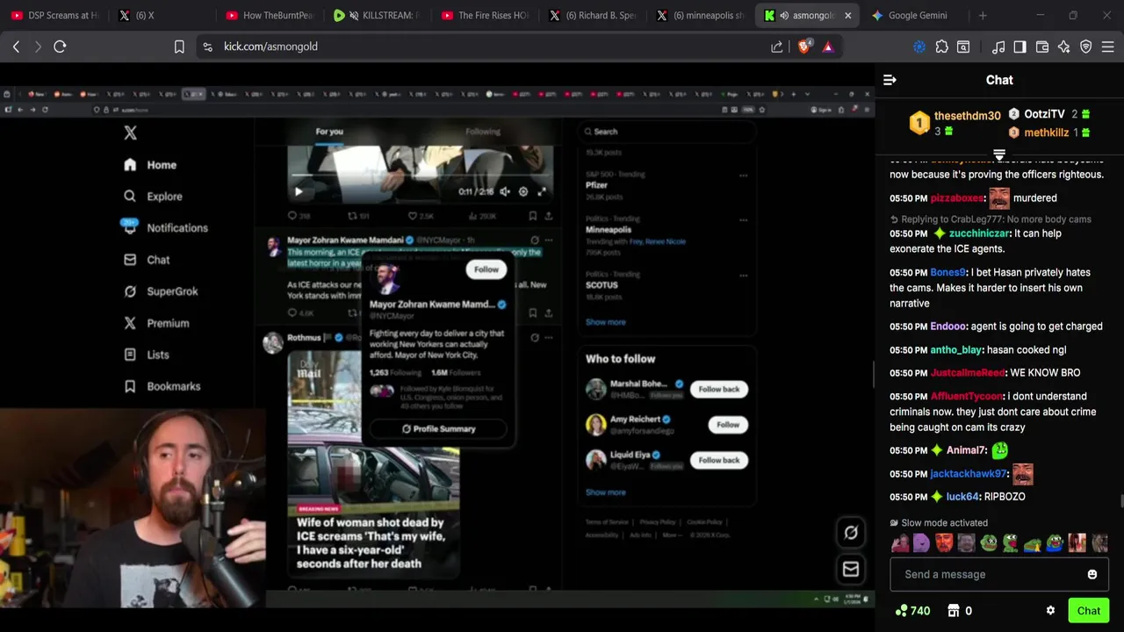Switch to the minneapolis sh tab
Image resolution: width=1124 pixels, height=632 pixels.
click(699, 15)
